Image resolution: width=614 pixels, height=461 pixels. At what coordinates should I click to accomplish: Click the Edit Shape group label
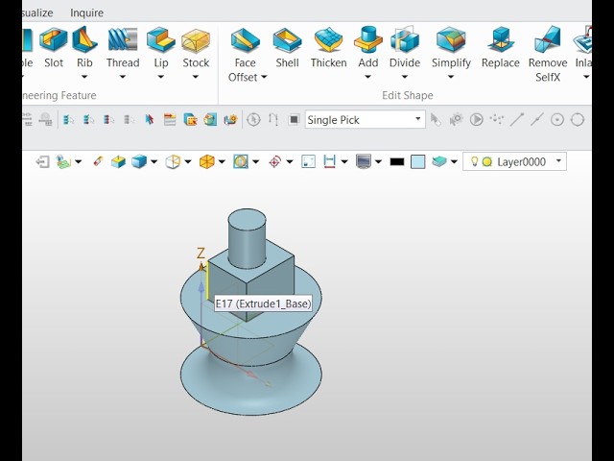pos(408,95)
